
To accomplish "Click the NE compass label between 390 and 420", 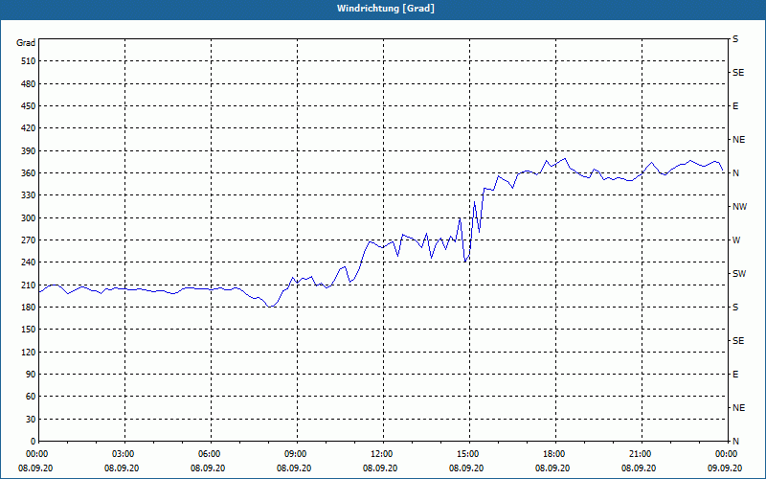I will [x=739, y=140].
